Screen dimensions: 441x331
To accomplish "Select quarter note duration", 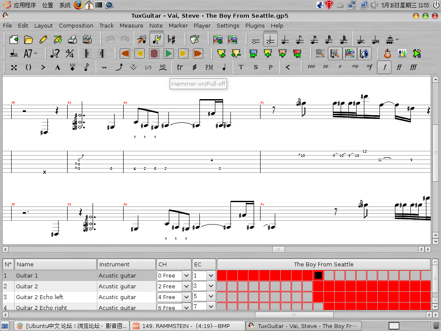I will (x=285, y=40).
